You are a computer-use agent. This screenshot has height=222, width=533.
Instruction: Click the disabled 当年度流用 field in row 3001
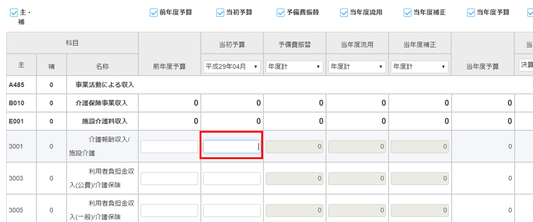[x=357, y=147]
